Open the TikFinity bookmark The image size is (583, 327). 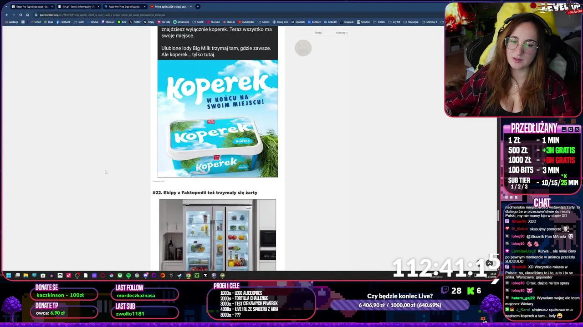click(x=164, y=22)
